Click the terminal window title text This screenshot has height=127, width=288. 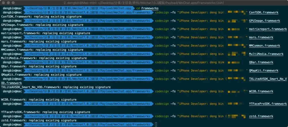coord(144,3)
